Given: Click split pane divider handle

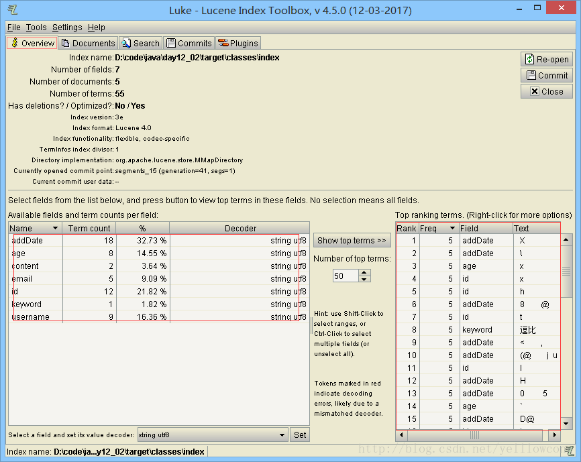Looking at the screenshot, I should (311, 326).
